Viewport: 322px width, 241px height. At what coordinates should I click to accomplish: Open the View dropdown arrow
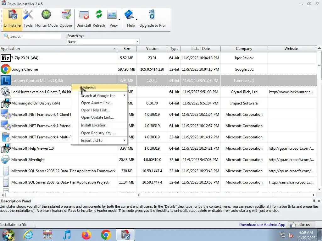[x=119, y=20]
